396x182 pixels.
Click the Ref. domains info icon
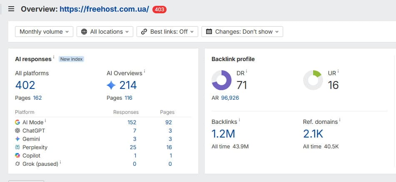pyautogui.click(x=340, y=120)
